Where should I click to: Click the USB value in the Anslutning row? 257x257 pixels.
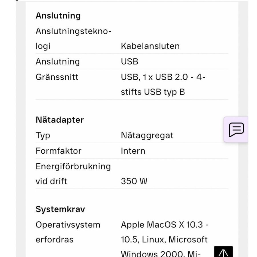[x=129, y=61]
